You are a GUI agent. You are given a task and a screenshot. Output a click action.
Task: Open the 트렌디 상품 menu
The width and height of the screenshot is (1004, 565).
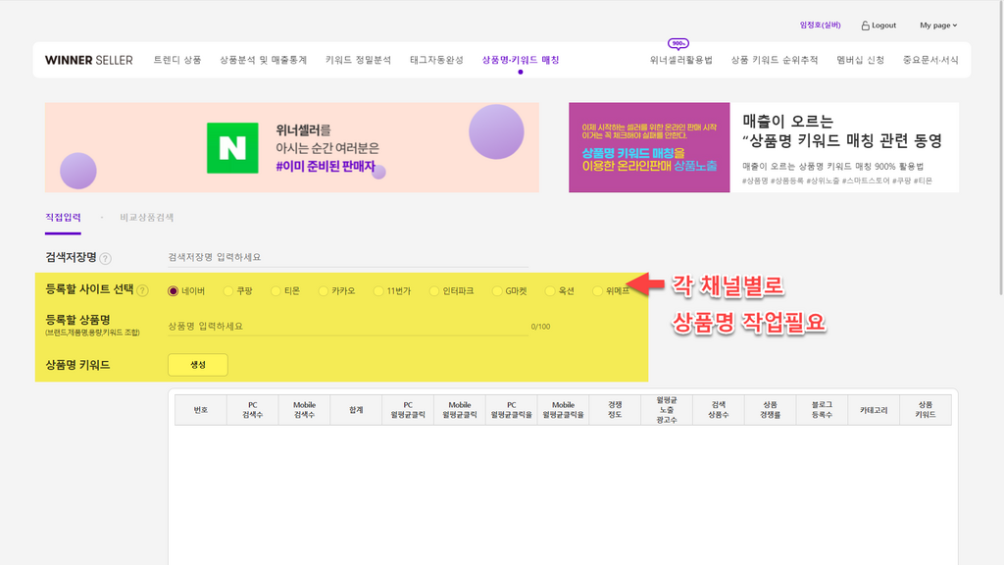pyautogui.click(x=176, y=60)
